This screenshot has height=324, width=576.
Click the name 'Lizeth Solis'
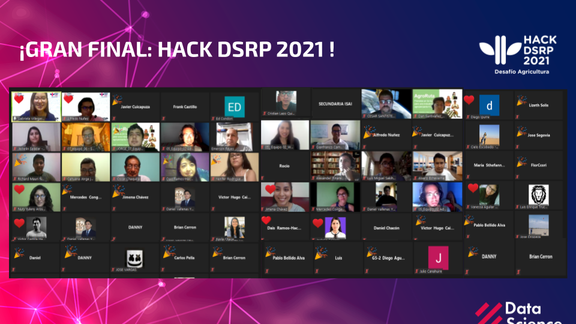tap(539, 105)
